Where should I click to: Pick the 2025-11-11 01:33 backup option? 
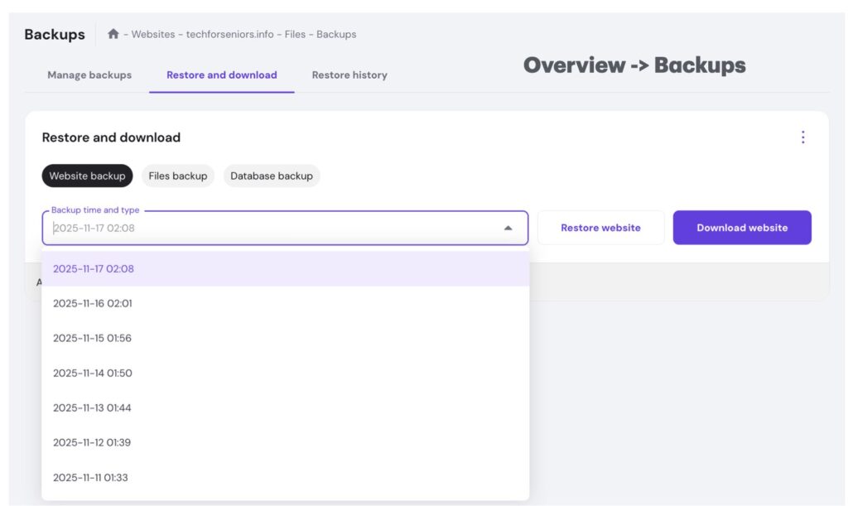tap(91, 477)
